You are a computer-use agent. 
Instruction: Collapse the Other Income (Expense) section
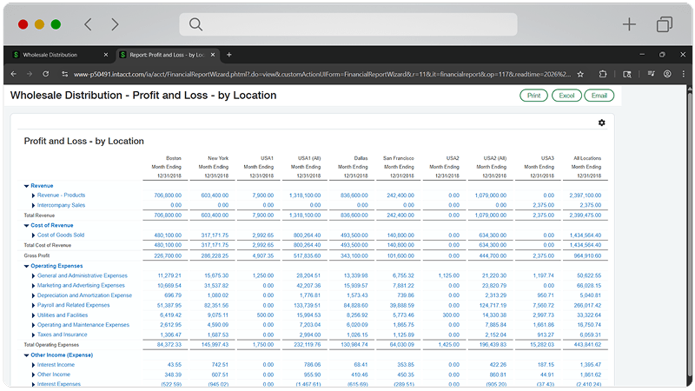click(27, 355)
